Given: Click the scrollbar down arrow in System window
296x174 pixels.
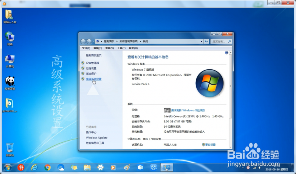Looking at the screenshot, I should click(x=231, y=147).
